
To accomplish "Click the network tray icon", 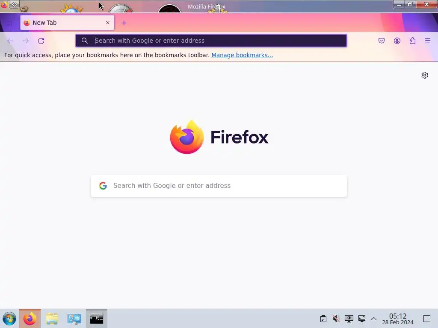I will (362, 319).
